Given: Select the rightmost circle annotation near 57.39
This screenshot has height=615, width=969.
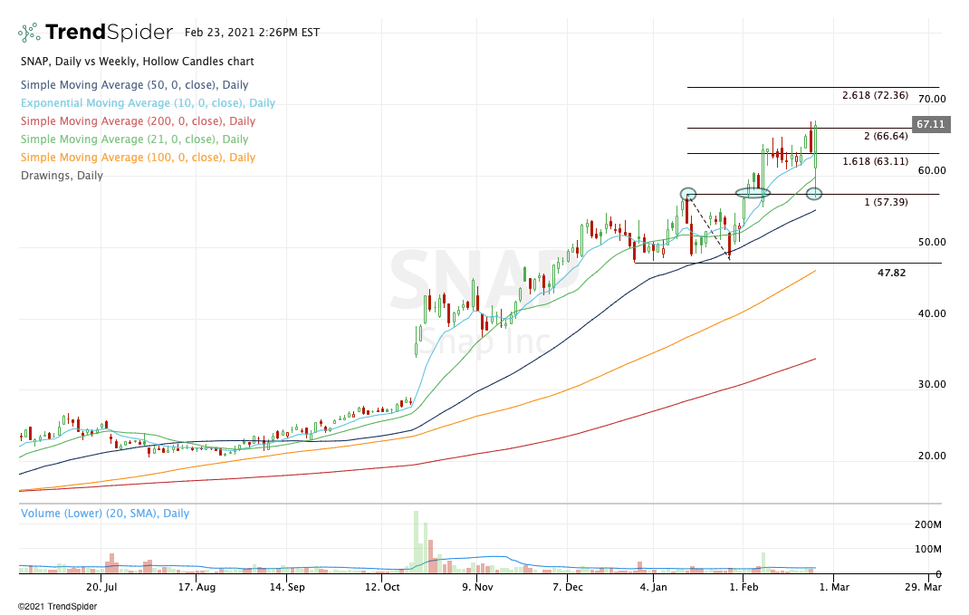Looking at the screenshot, I should [x=814, y=194].
